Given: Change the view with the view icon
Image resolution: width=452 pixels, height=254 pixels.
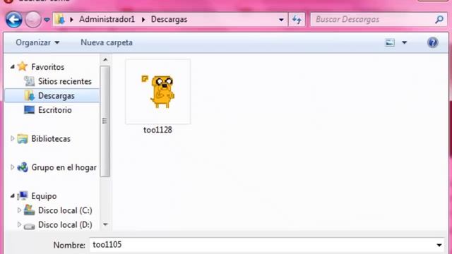Looking at the screenshot, I should tap(390, 42).
